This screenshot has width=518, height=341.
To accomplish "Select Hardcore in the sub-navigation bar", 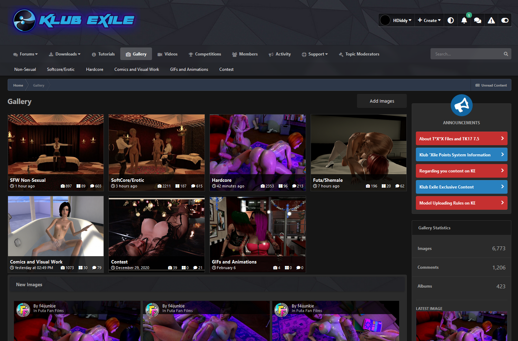I will (x=95, y=69).
